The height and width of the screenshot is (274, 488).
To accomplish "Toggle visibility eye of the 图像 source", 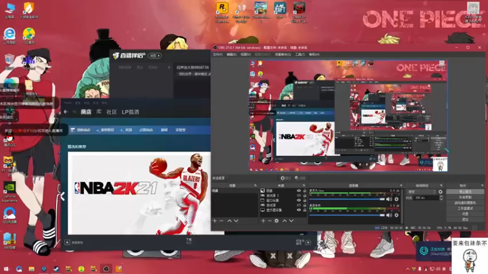I will coord(299,191).
